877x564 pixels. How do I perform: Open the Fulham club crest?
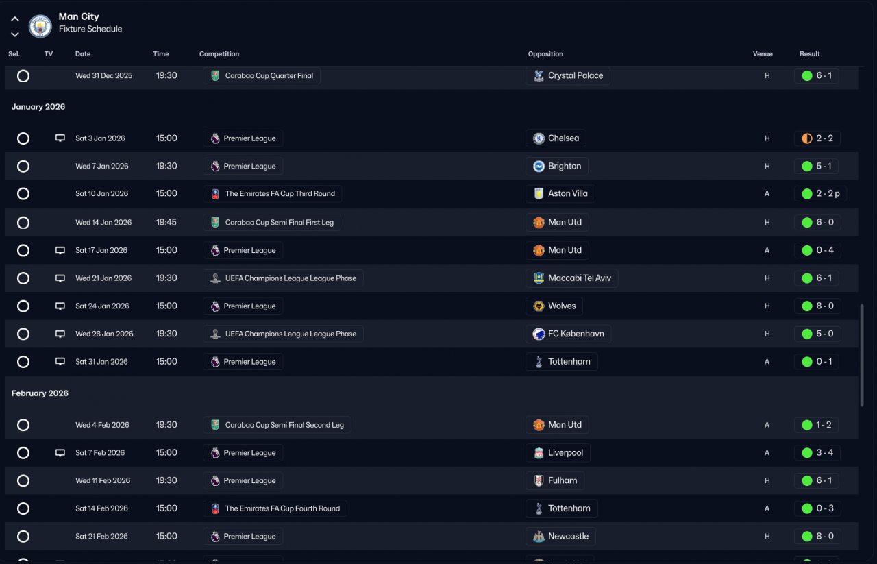tap(539, 481)
